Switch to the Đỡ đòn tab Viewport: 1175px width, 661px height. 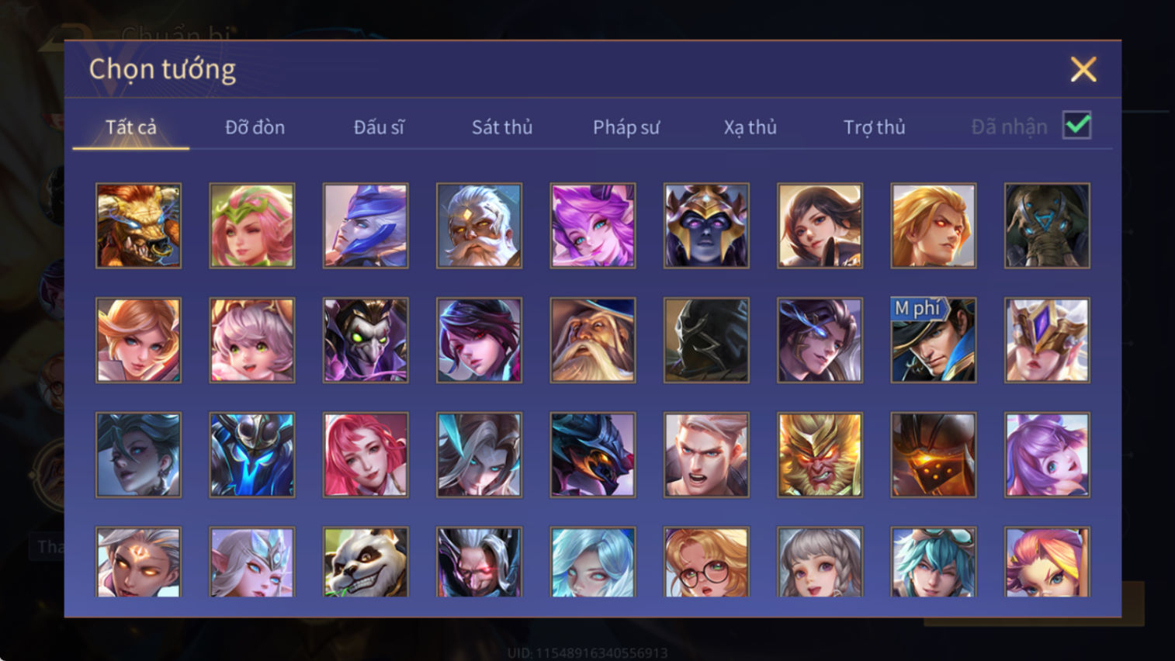click(x=255, y=127)
